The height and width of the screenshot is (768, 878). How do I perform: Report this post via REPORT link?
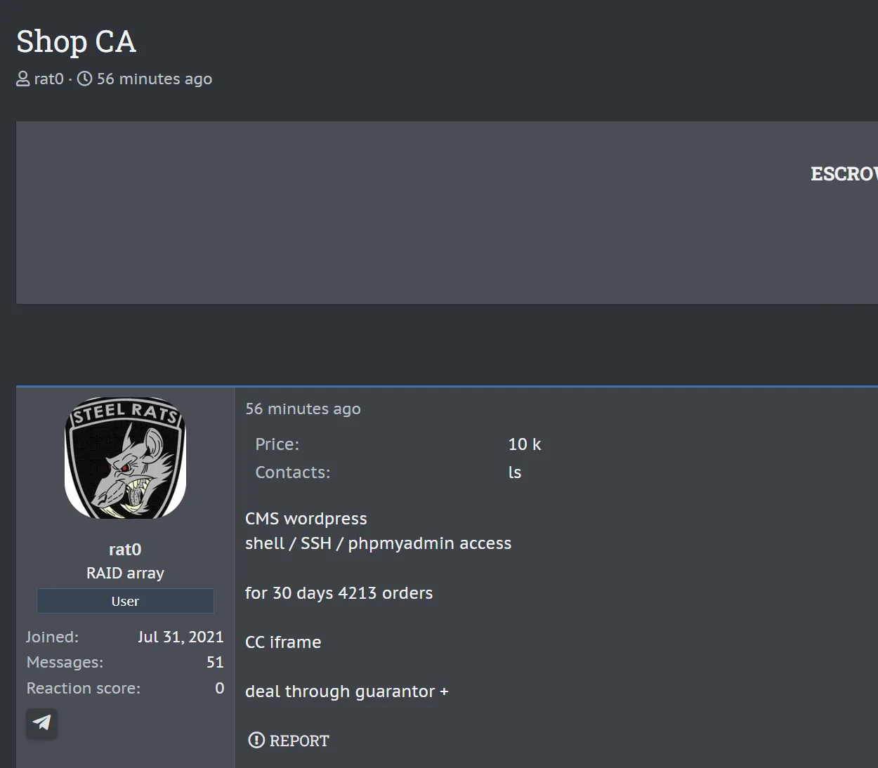[299, 741]
